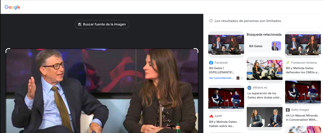Open the Ver concordancias link
Viewport: 323px width, 133px height.
(x=221, y=78)
